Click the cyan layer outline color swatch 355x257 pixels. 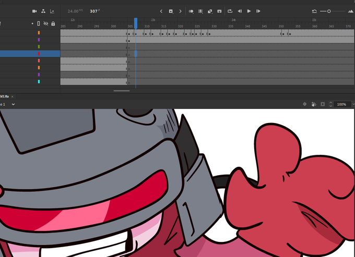point(39,81)
